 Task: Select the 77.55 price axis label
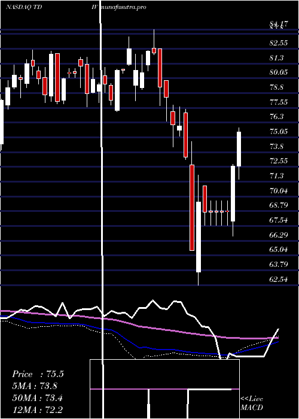279,102
